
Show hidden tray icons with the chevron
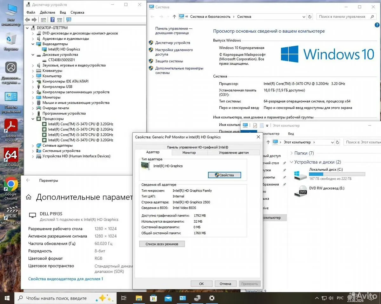pos(317,298)
